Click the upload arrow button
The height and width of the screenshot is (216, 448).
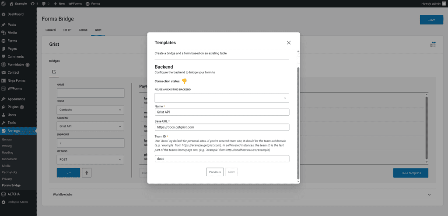pos(87,173)
